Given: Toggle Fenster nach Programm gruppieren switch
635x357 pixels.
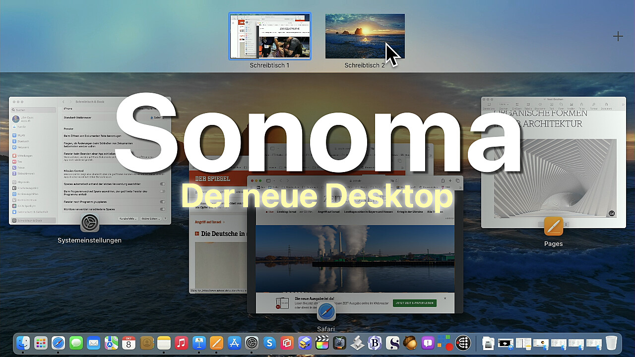Looking at the screenshot, I should [162, 202].
